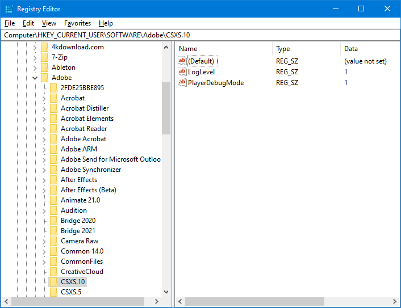Click the Acrobat Distiller folder icon
The image size is (401, 308).
pos(54,108)
